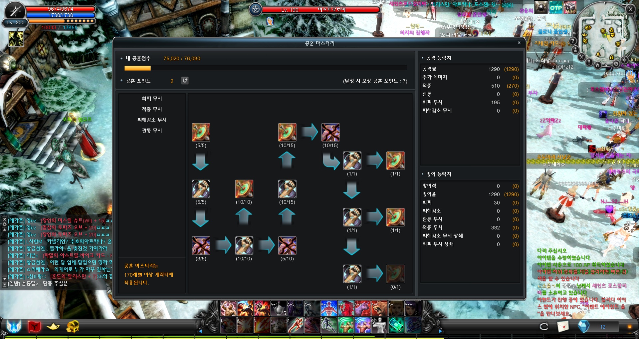Viewport: 639px width, 339px height.
Task: Select the 회피 무시 category
Action: click(152, 99)
